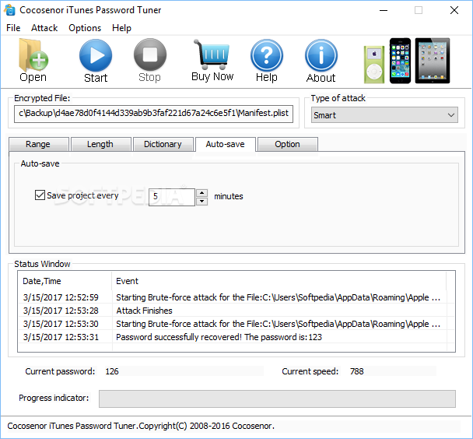The height and width of the screenshot is (439, 473).
Task: Select the Auto-save tab
Action: [x=226, y=144]
